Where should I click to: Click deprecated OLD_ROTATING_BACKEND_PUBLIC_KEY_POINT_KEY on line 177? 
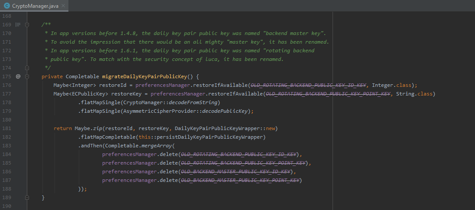328,94
